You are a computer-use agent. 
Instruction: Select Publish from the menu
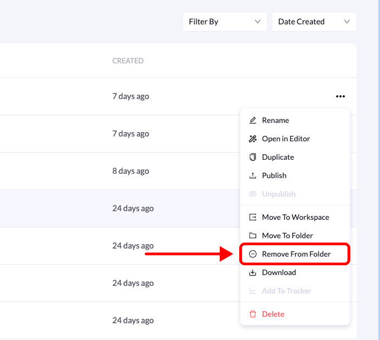(x=294, y=175)
